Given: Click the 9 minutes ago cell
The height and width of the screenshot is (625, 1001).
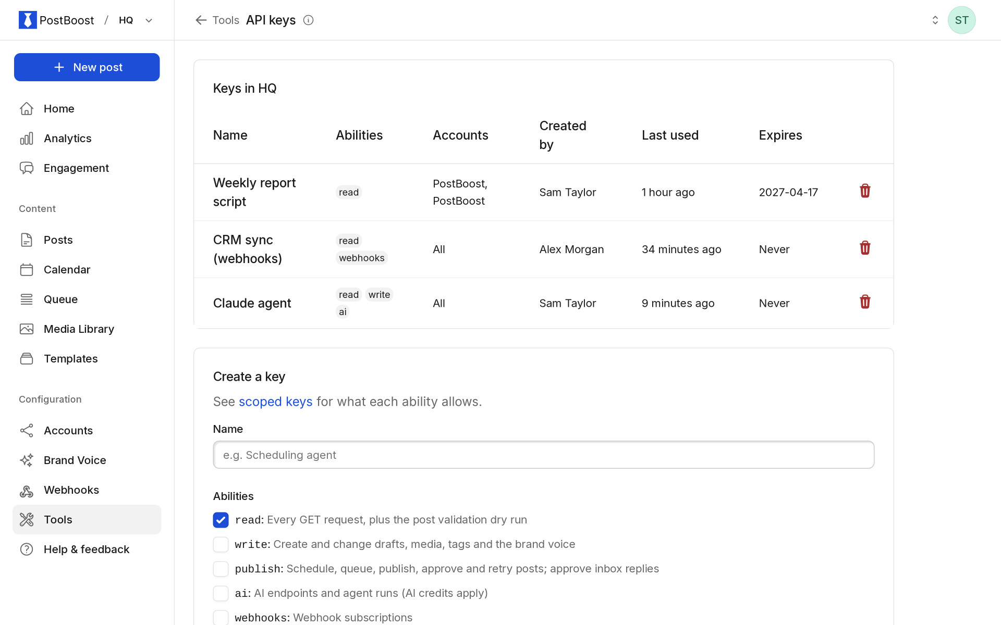Looking at the screenshot, I should pyautogui.click(x=678, y=303).
